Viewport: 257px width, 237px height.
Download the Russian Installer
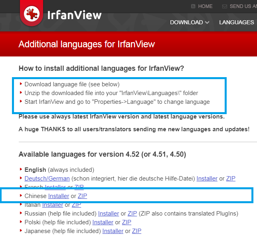(109, 214)
